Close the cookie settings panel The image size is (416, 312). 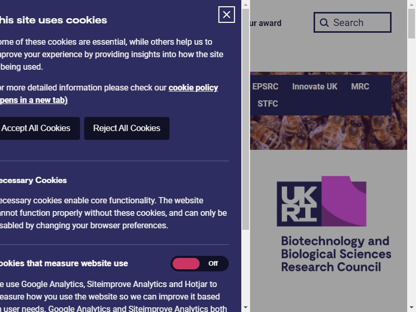pos(226,15)
